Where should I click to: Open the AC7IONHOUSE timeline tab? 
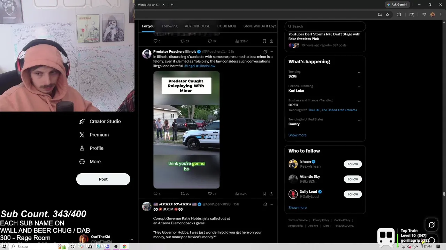[x=197, y=26]
